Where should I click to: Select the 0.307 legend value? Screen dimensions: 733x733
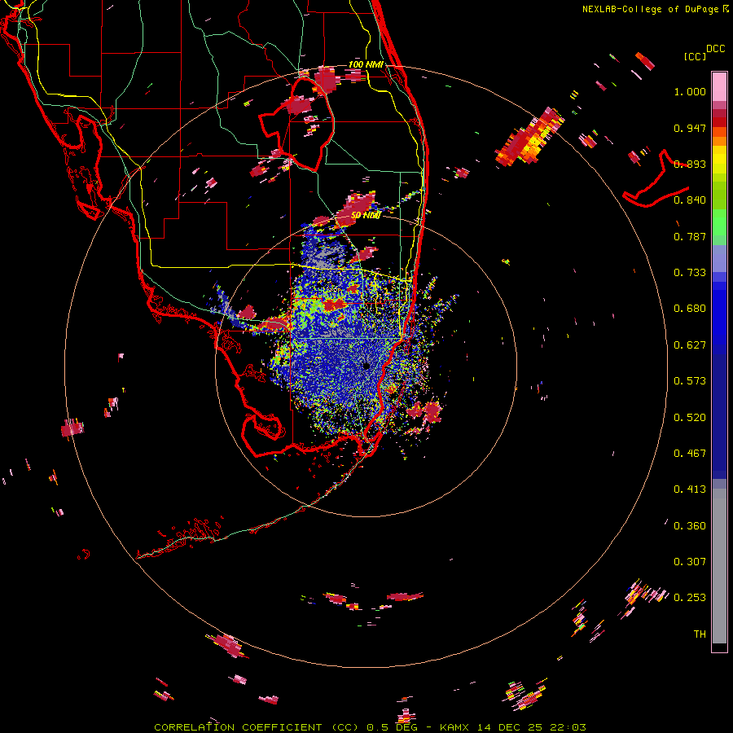coord(690,562)
